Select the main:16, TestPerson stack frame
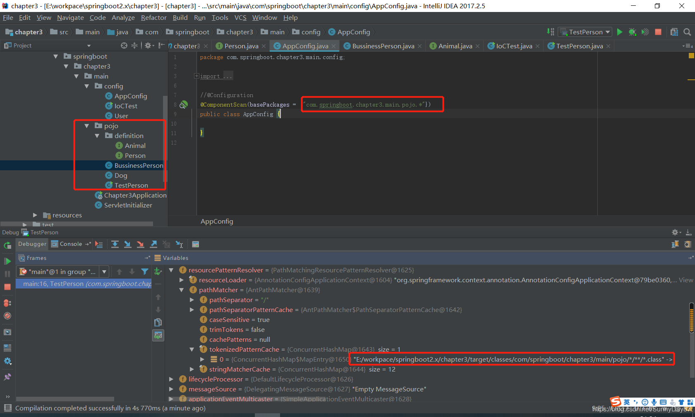 tap(84, 284)
